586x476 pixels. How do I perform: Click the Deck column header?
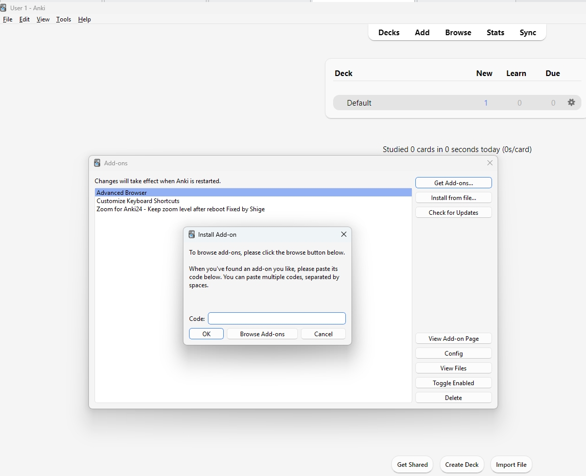[x=343, y=73]
